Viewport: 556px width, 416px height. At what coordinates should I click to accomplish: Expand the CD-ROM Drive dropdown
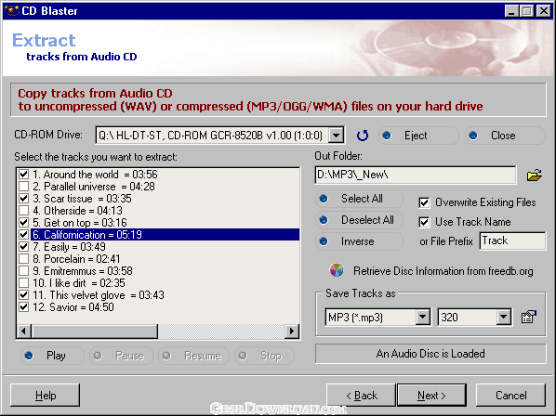point(337,136)
